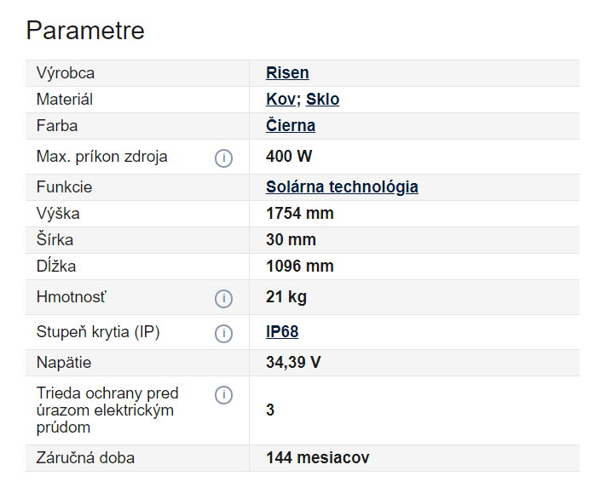Click the 21 kg weight value
Viewport: 612px width, 499px height.
[x=286, y=297]
